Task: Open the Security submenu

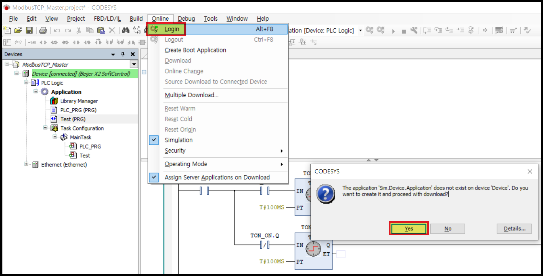Action: click(218, 151)
